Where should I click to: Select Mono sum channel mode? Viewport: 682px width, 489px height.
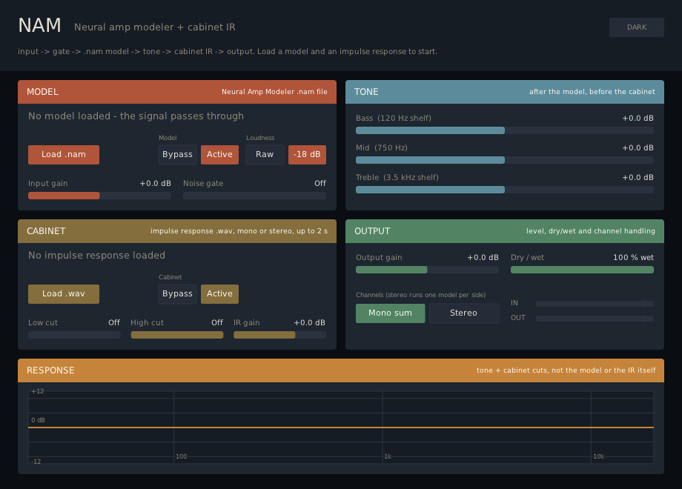[x=390, y=313]
